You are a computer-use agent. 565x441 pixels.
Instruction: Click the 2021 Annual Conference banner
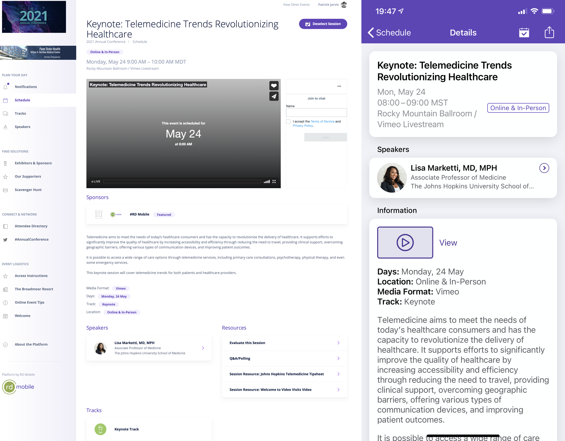tap(34, 17)
